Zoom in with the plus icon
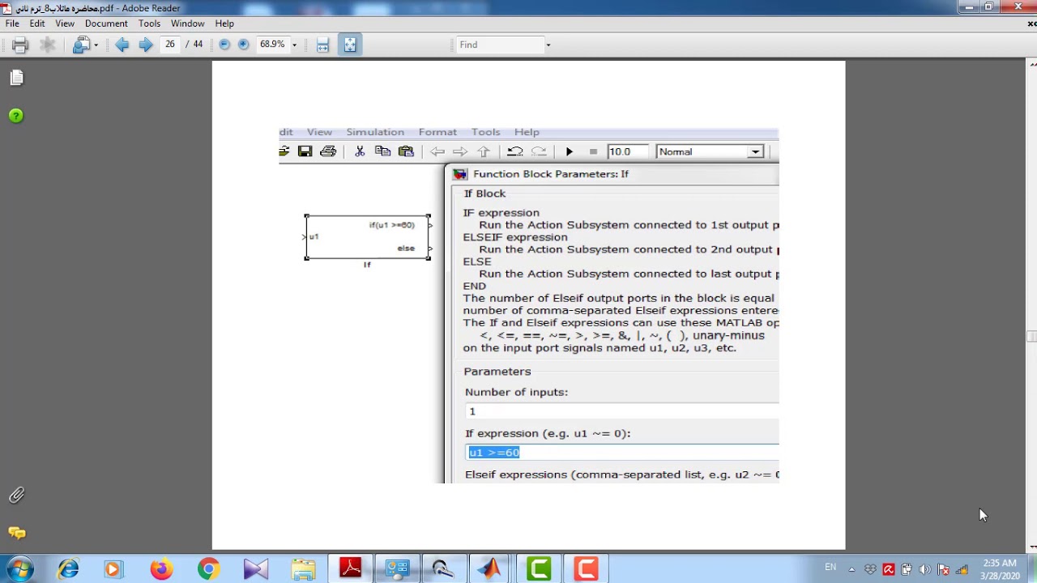Image resolution: width=1037 pixels, height=583 pixels. click(x=243, y=45)
